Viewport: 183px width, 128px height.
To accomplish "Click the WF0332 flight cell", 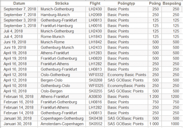I will pos(95,75).
